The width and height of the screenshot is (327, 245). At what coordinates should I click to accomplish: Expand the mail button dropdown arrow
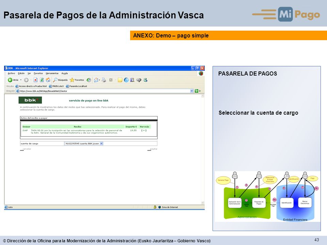tap(99, 80)
